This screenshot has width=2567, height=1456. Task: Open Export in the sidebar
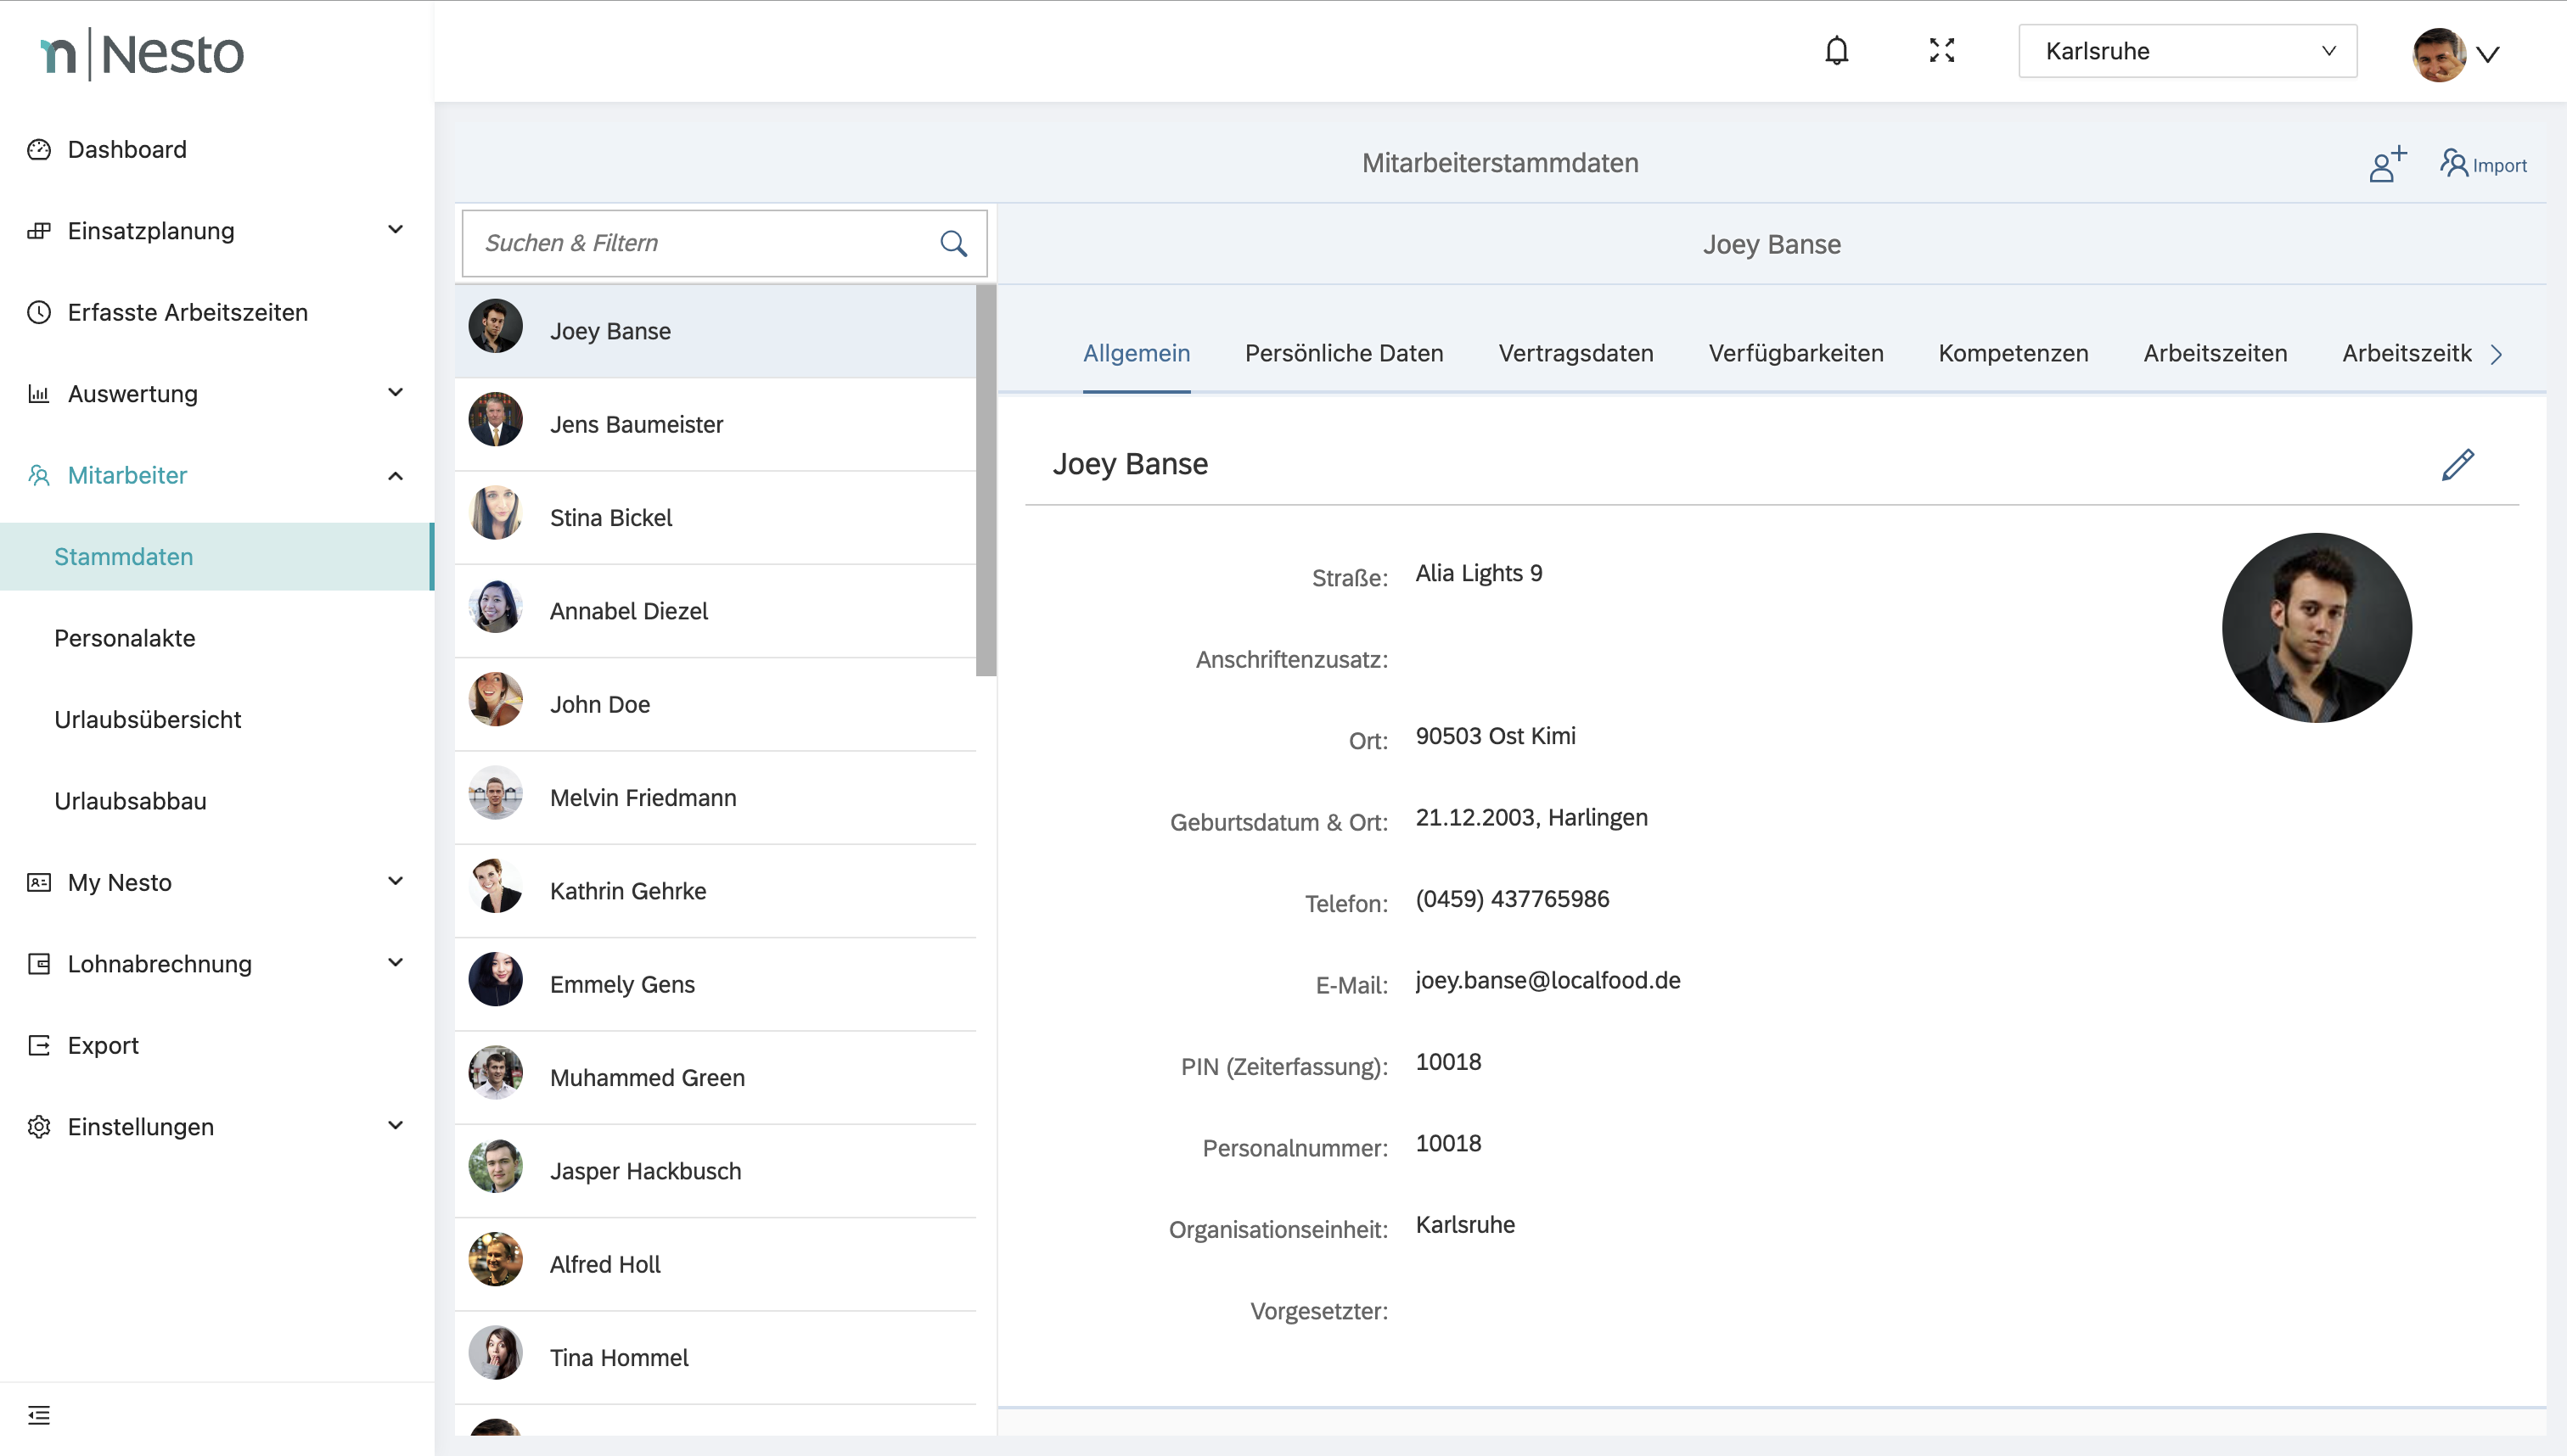coord(103,1045)
